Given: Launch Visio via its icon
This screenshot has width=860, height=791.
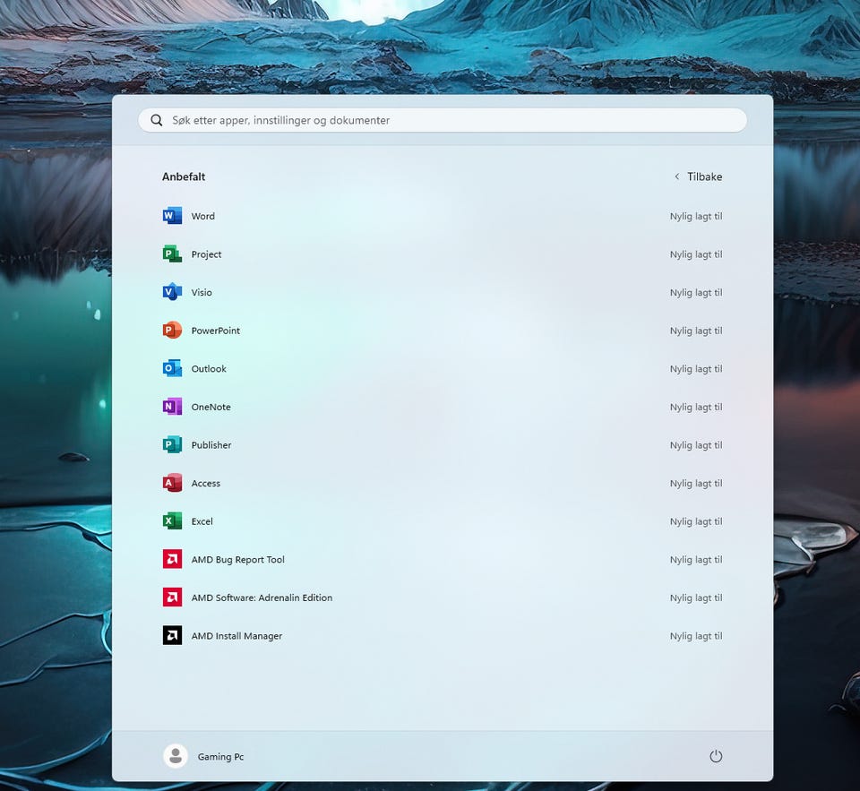Looking at the screenshot, I should tap(172, 292).
